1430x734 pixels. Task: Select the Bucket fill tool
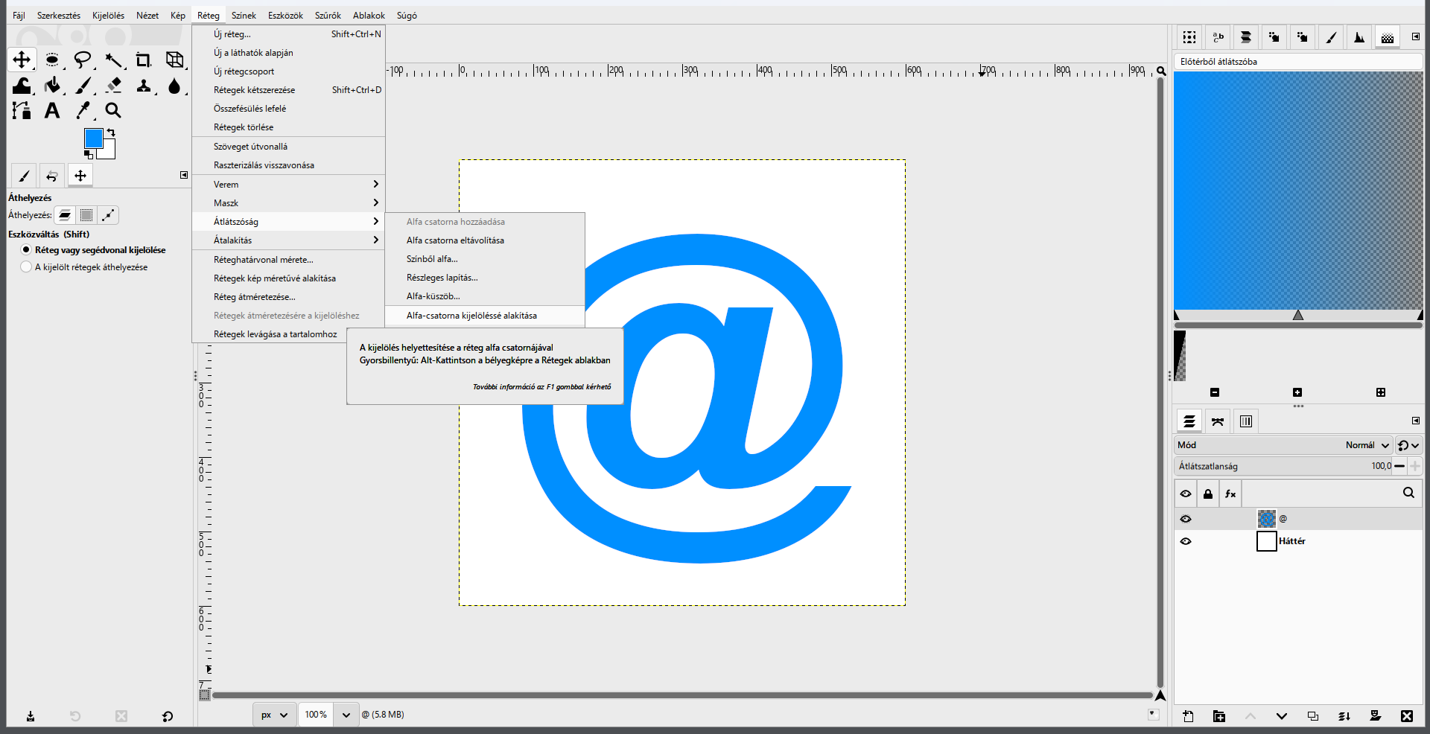pos(52,86)
